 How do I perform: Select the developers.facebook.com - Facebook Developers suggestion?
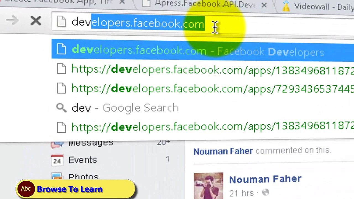click(x=203, y=50)
